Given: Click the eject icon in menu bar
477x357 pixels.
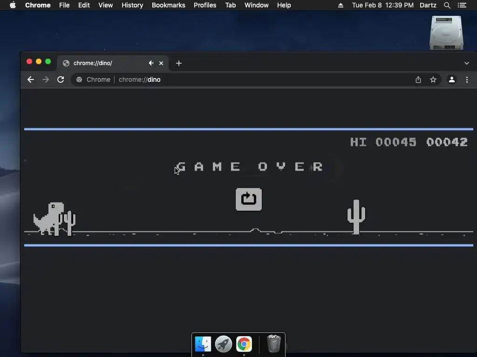Looking at the screenshot, I should pyautogui.click(x=341, y=5).
